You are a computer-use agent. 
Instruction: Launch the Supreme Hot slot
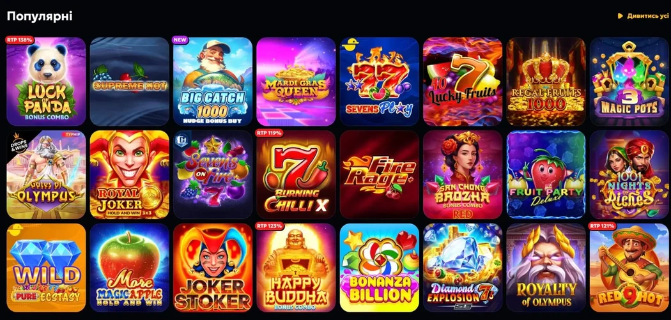coord(130,82)
